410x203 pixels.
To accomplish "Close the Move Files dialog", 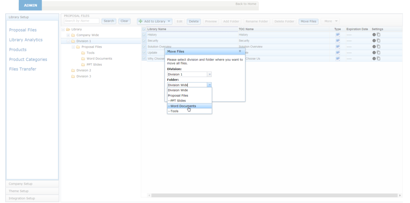I will pos(240,51).
